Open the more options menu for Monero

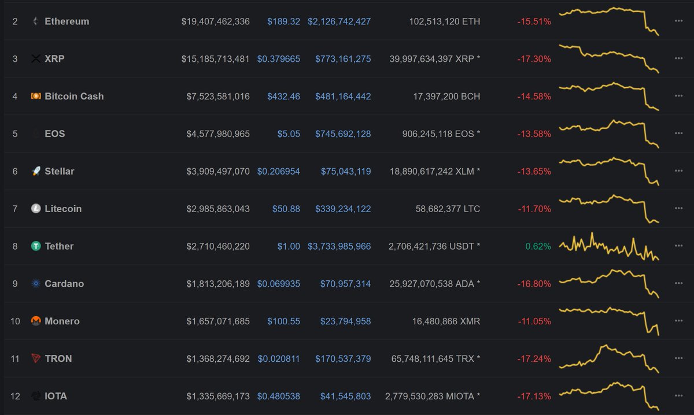click(x=678, y=321)
